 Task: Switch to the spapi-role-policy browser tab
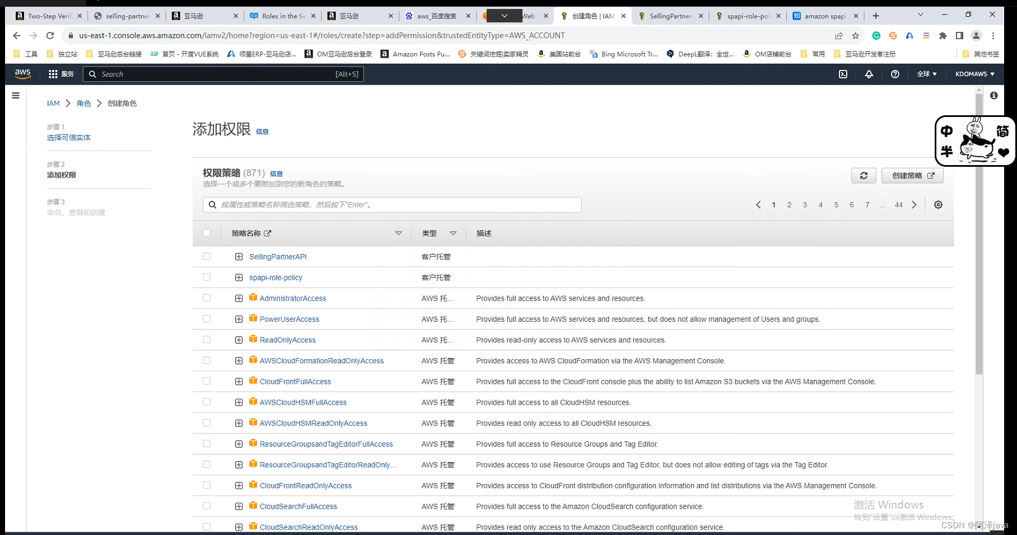point(749,16)
